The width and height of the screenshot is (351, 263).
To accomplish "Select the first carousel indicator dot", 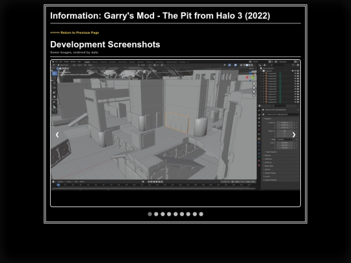I will [x=149, y=214].
